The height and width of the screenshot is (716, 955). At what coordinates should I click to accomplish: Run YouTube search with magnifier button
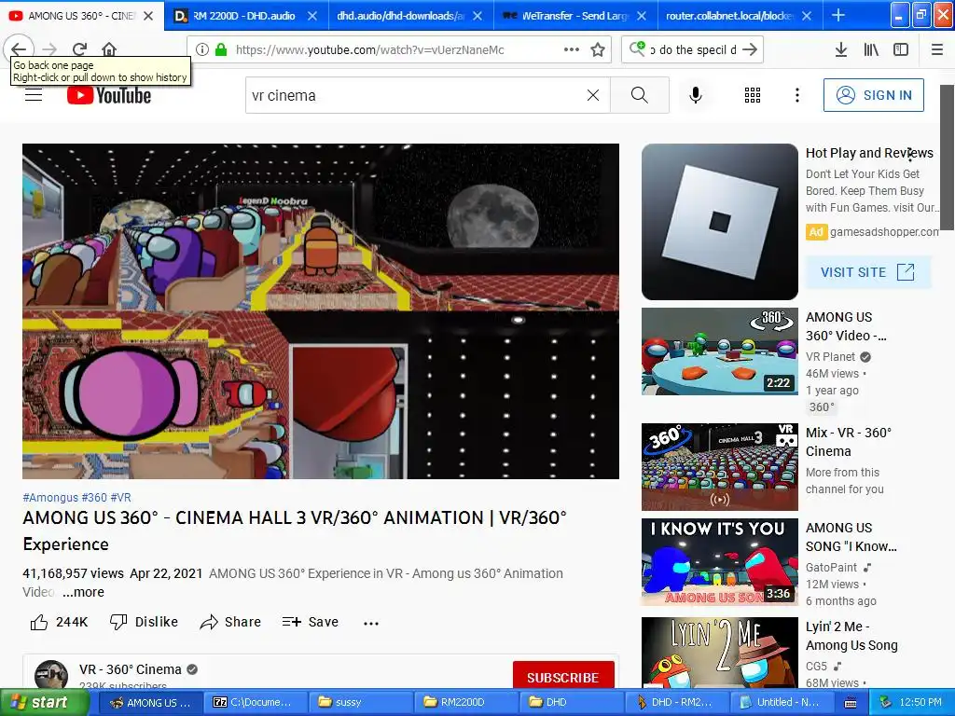pyautogui.click(x=640, y=95)
